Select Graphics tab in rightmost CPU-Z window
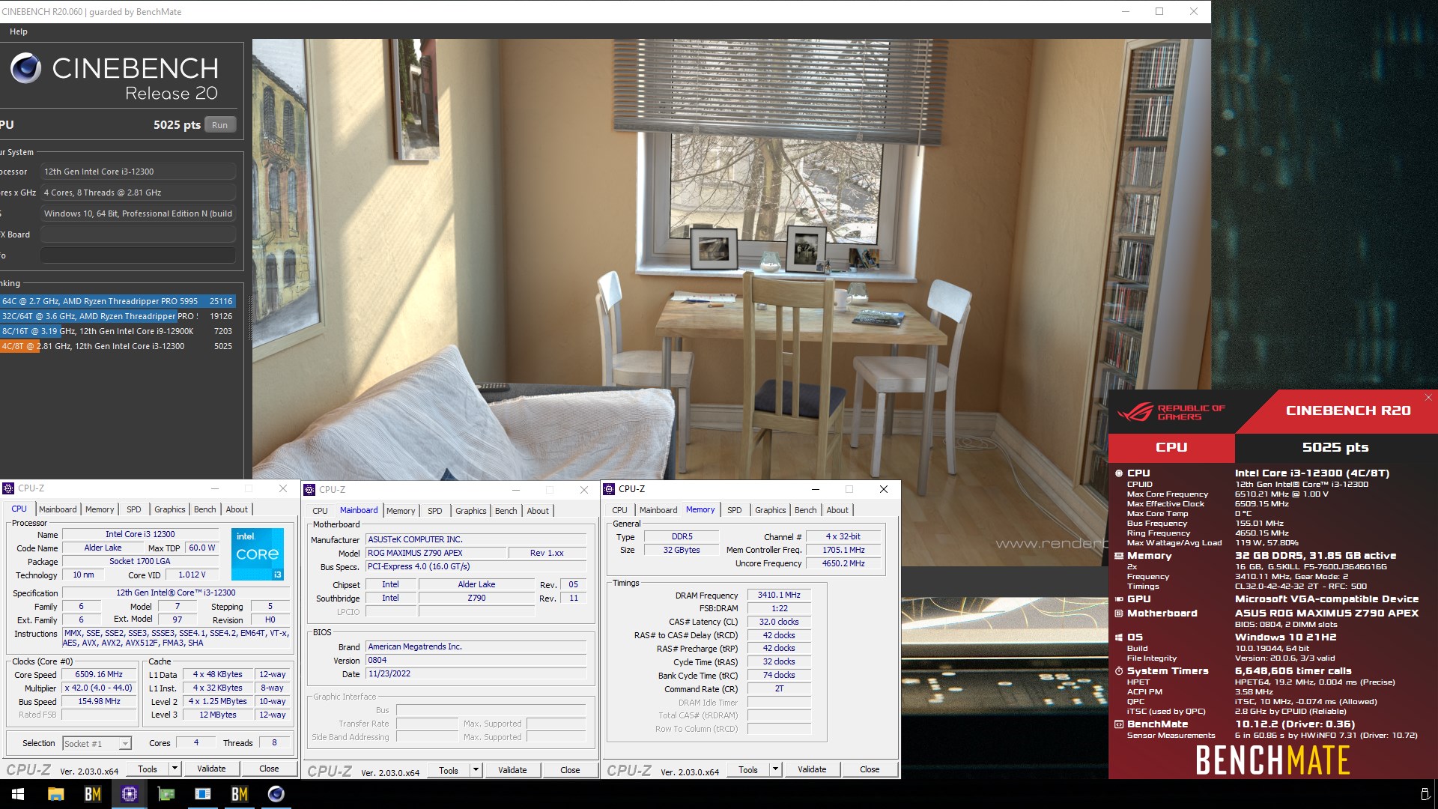The image size is (1438, 809). click(771, 510)
